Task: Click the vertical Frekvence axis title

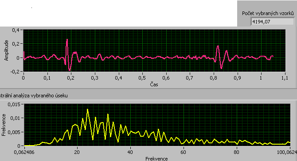Action: point(4,125)
